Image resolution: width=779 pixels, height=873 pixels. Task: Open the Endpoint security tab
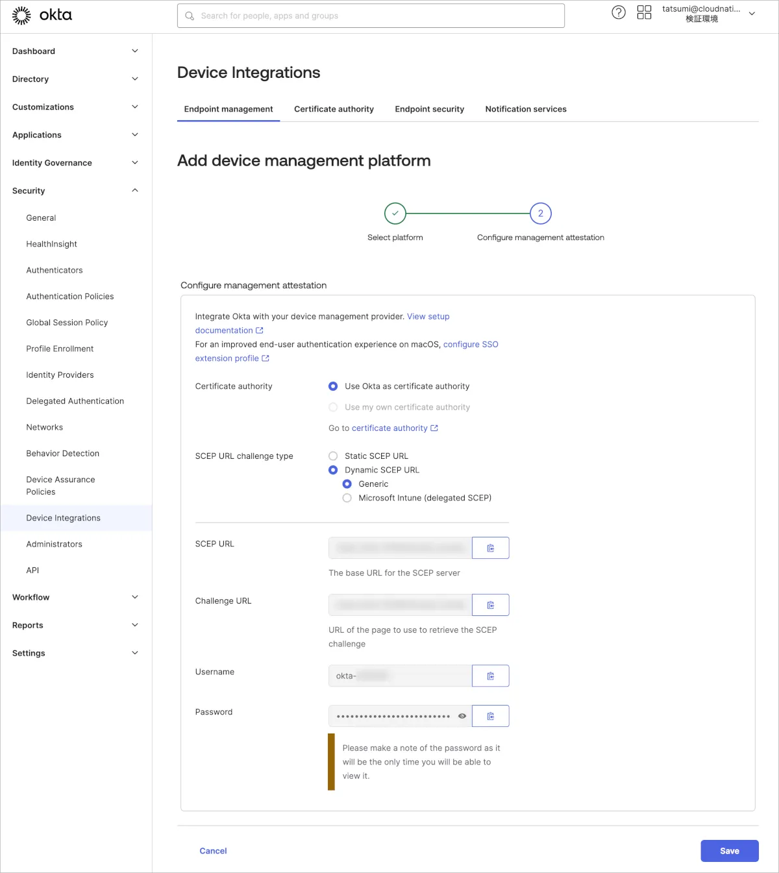(x=429, y=109)
